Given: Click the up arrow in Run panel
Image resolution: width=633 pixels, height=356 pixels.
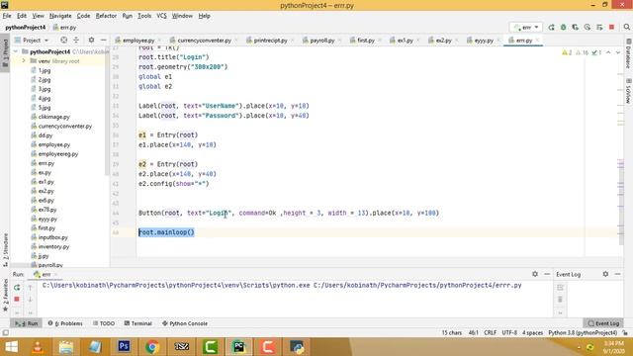Looking at the screenshot, I should 30,288.
